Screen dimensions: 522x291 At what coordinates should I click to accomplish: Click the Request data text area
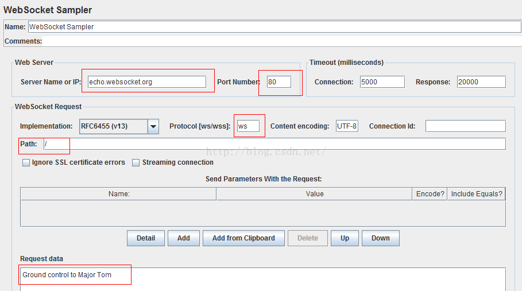[263, 280]
